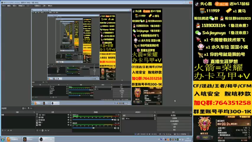This screenshot has width=252, height=142.
Task: Add a new source with the Sources panel plus icon
Action: [x=37, y=130]
